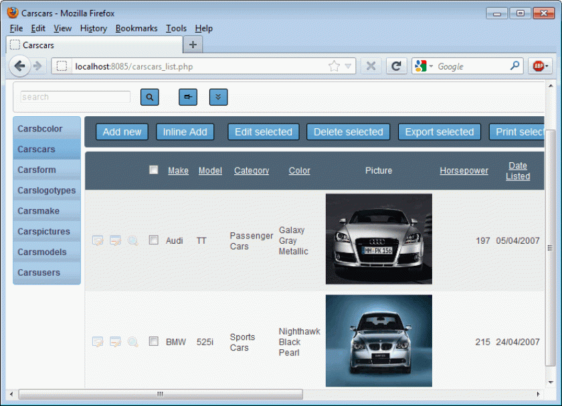
Task: Click the site identity icon in address bar
Action: [62, 66]
